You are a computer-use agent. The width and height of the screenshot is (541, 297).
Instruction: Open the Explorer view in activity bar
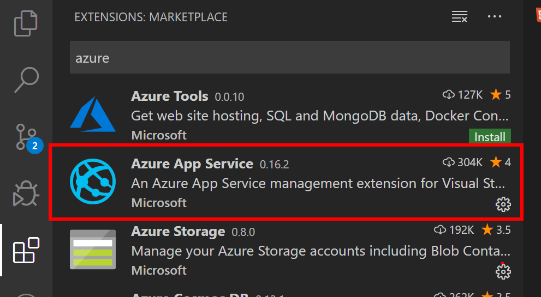tap(26, 23)
